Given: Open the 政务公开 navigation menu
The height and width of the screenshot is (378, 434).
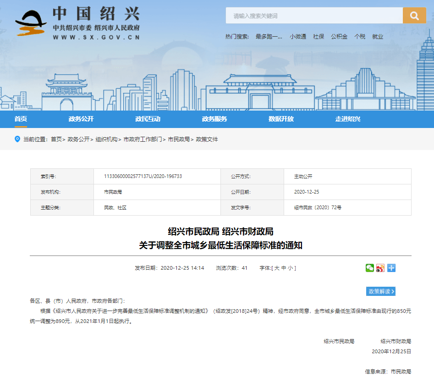Looking at the screenshot, I should [81, 119].
